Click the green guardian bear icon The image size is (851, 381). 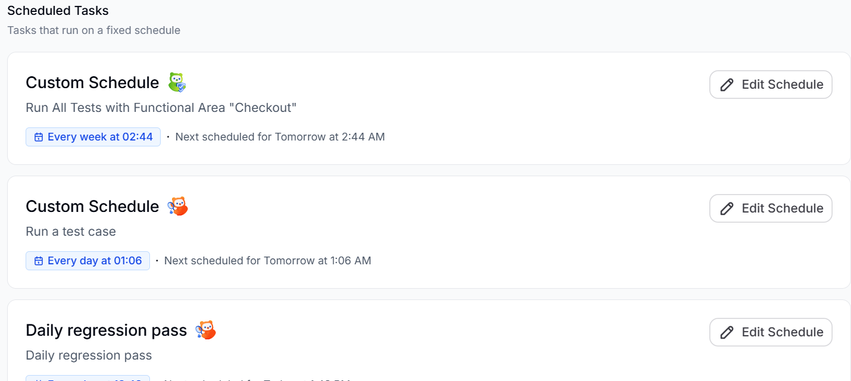[x=176, y=82]
